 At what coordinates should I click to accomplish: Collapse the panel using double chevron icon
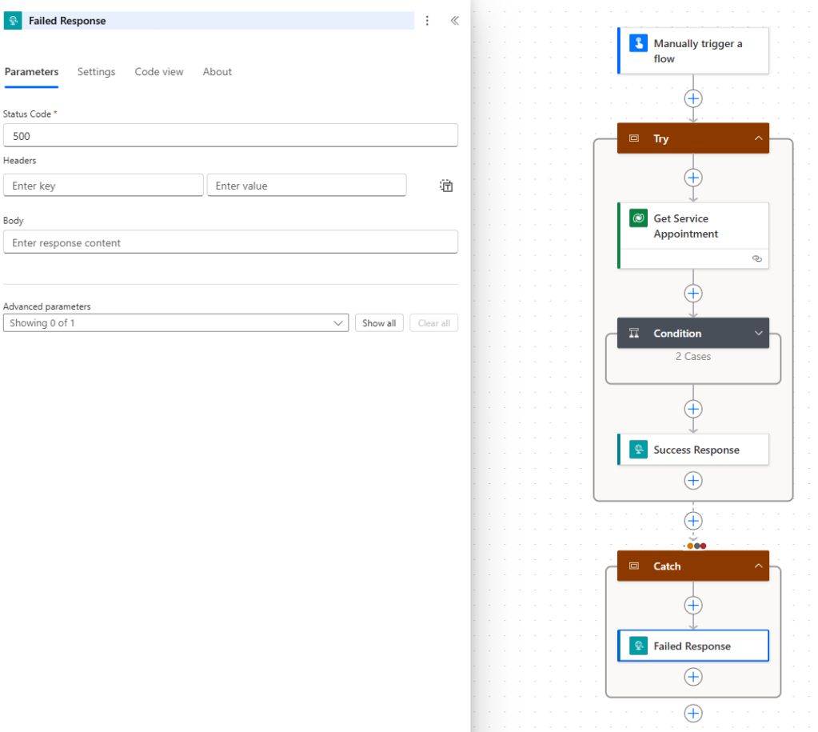pos(454,21)
